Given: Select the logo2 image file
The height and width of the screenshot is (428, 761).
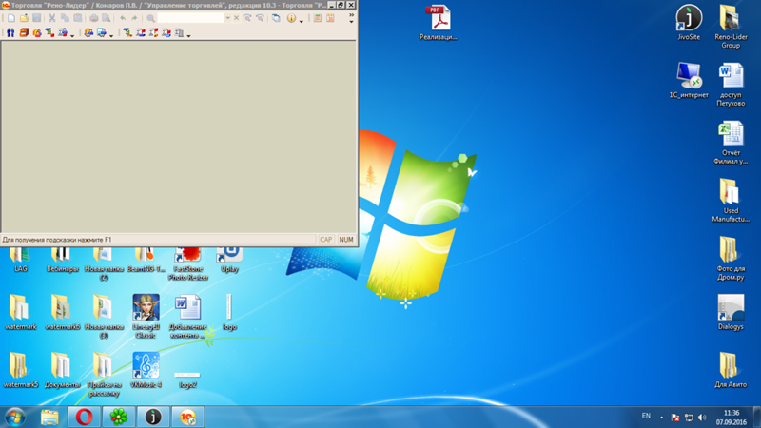Looking at the screenshot, I should 187,379.
